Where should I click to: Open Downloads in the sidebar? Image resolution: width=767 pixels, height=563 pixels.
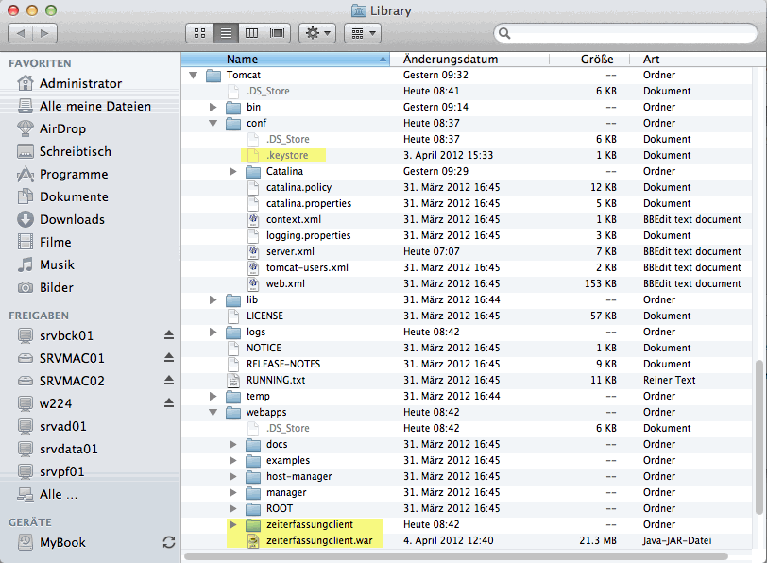[71, 219]
